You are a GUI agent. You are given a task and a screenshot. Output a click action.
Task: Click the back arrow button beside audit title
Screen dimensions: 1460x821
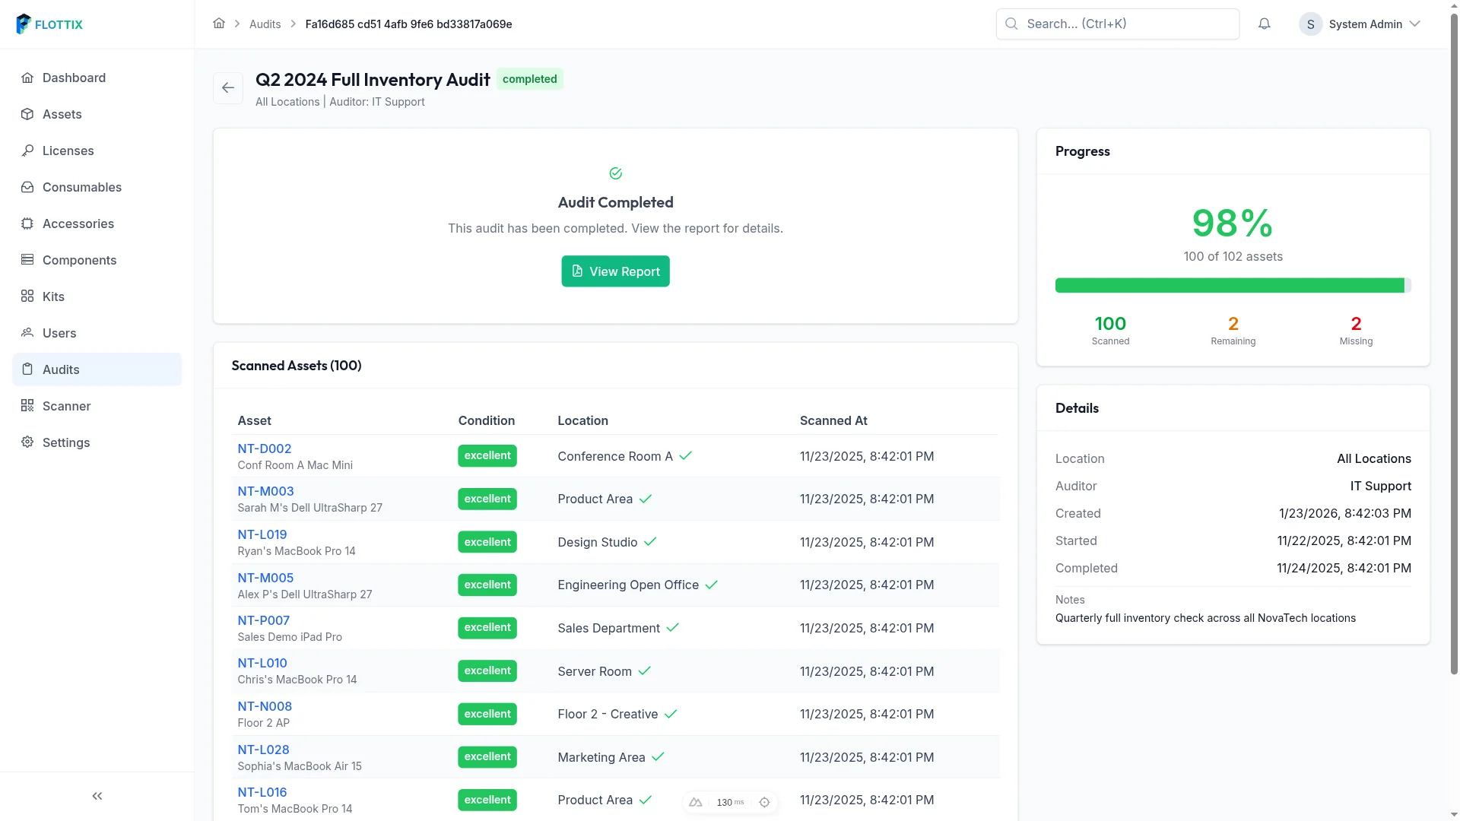point(227,88)
